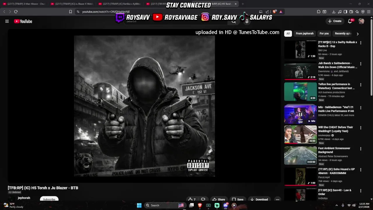Open the taskbar clock showing 12:23 AM

pos(364,205)
